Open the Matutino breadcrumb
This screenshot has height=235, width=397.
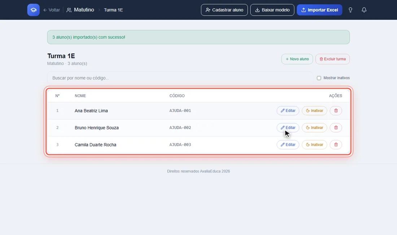coord(80,10)
